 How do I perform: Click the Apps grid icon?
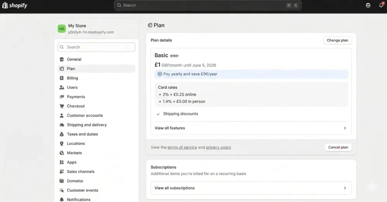click(62, 162)
